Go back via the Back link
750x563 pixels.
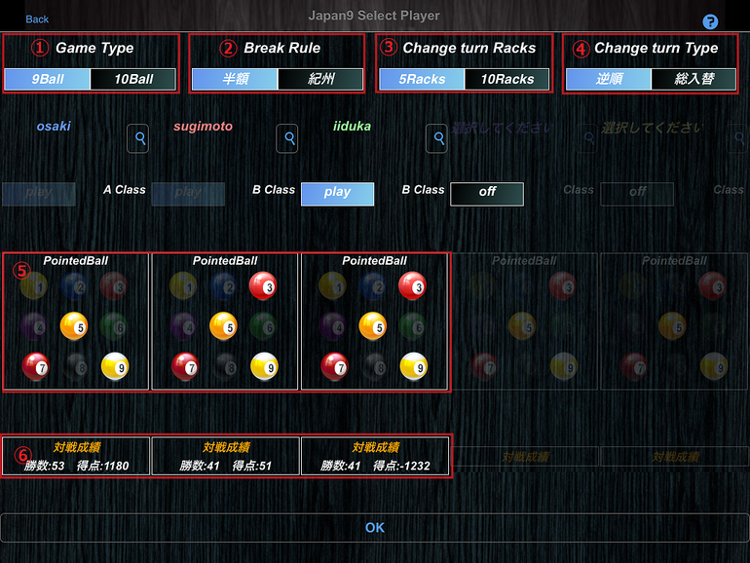click(37, 19)
